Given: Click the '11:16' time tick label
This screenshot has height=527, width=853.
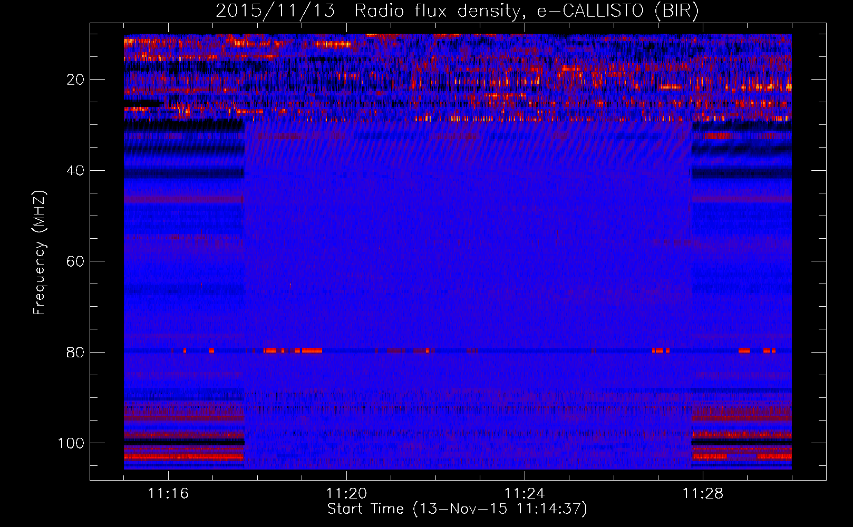Looking at the screenshot, I should (168, 494).
